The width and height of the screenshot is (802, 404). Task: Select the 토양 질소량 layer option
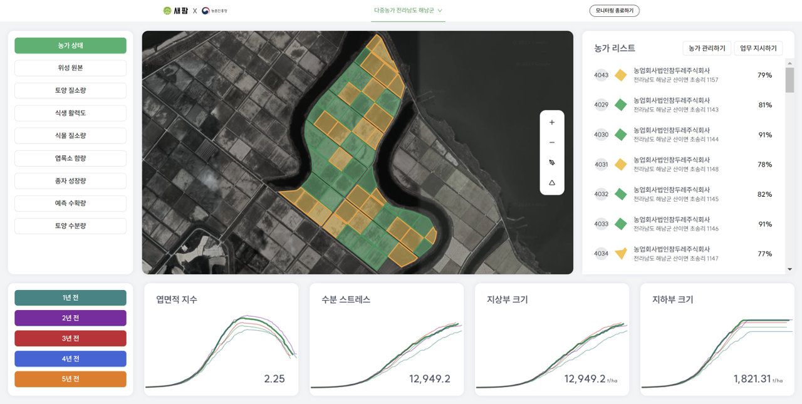[70, 90]
